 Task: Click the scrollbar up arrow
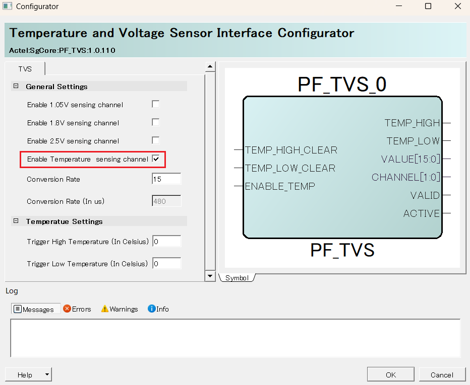click(x=210, y=67)
